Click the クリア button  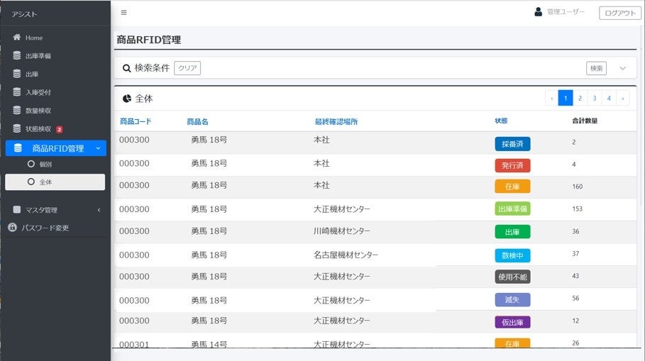[187, 68]
